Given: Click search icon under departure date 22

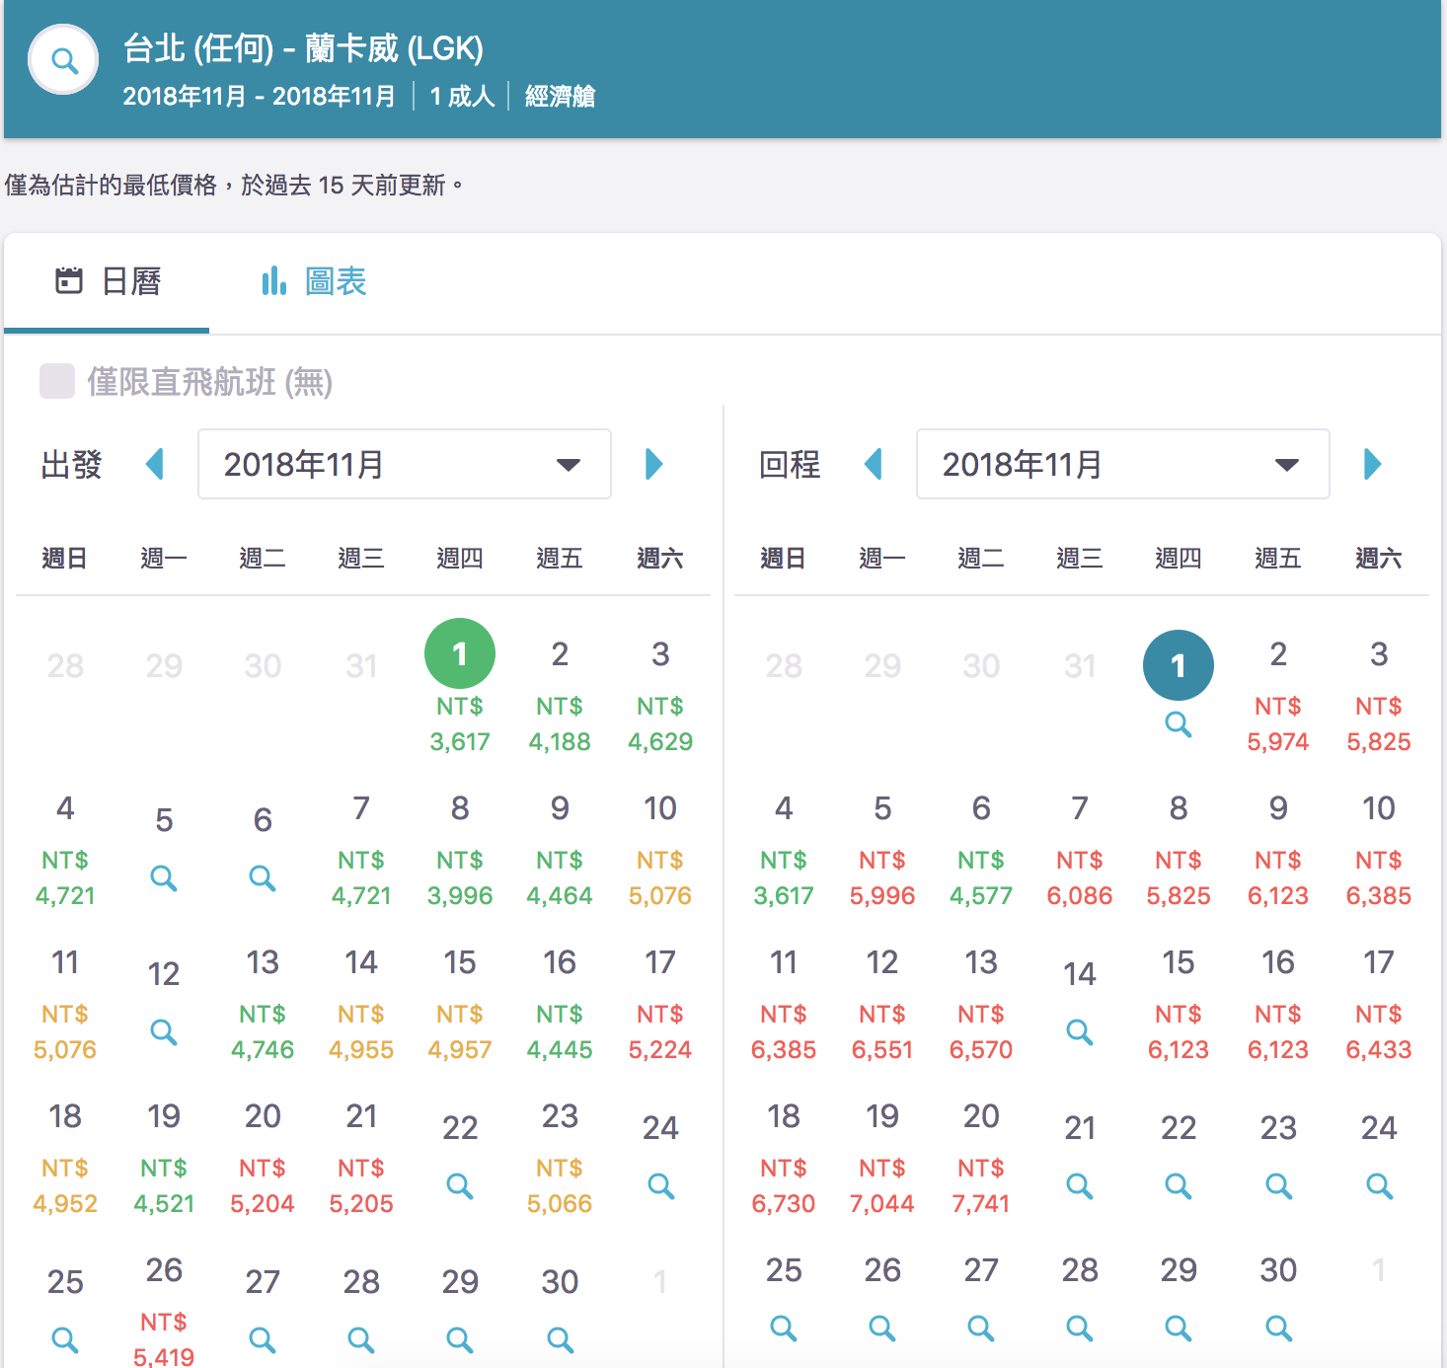Looking at the screenshot, I should pos(460,1185).
